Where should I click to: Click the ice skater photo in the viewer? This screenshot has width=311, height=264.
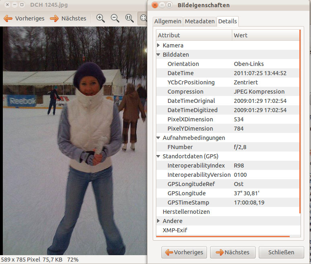point(75,141)
